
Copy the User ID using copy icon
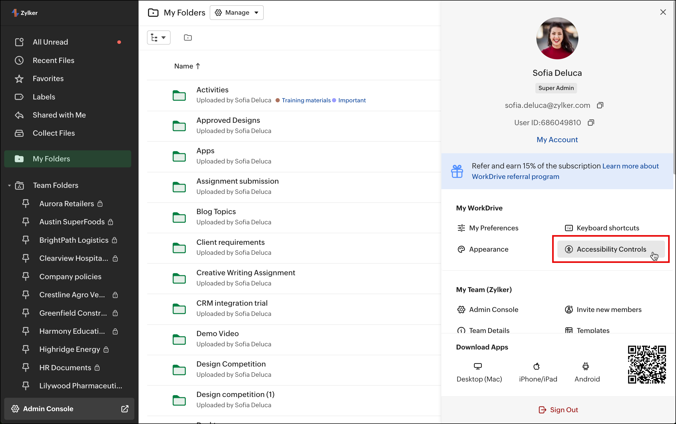pos(591,123)
